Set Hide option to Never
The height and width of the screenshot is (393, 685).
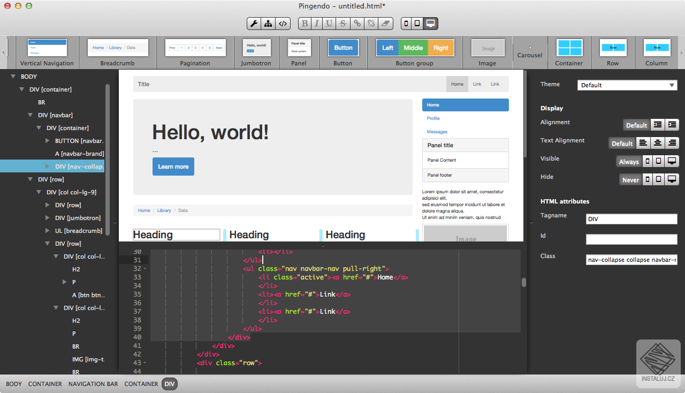(630, 180)
